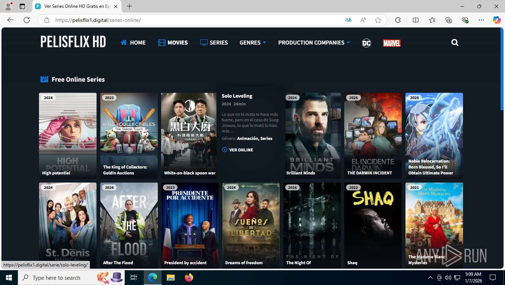This screenshot has width=505, height=285.
Task: Open THE DARWIN INCIDENT poster
Action: tap(373, 136)
